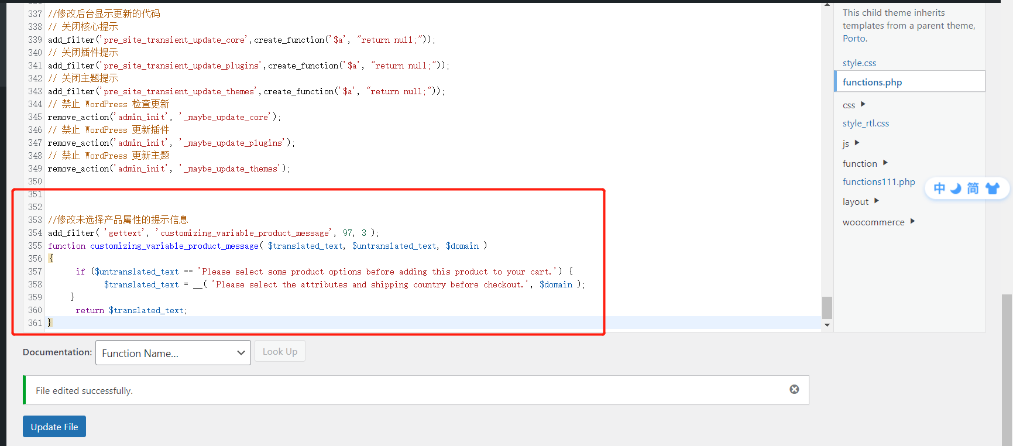The image size is (1013, 446).
Task: Open functions111.php file
Action: point(878,182)
